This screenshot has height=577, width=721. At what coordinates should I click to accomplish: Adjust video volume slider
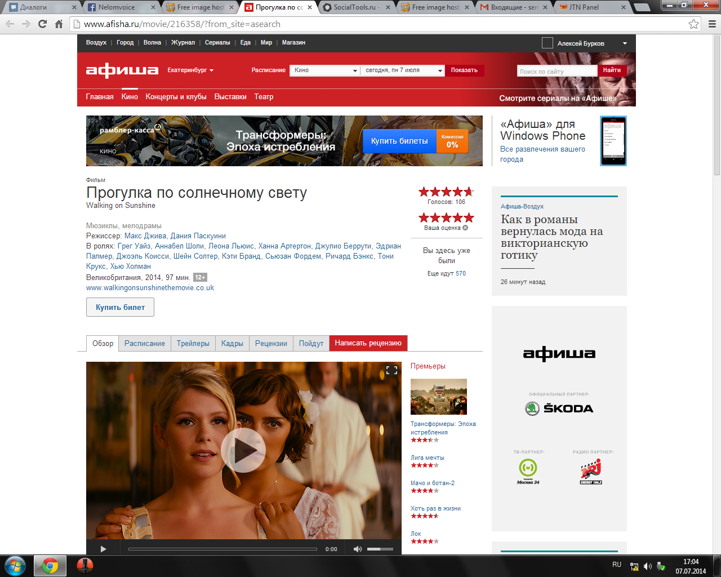[380, 549]
